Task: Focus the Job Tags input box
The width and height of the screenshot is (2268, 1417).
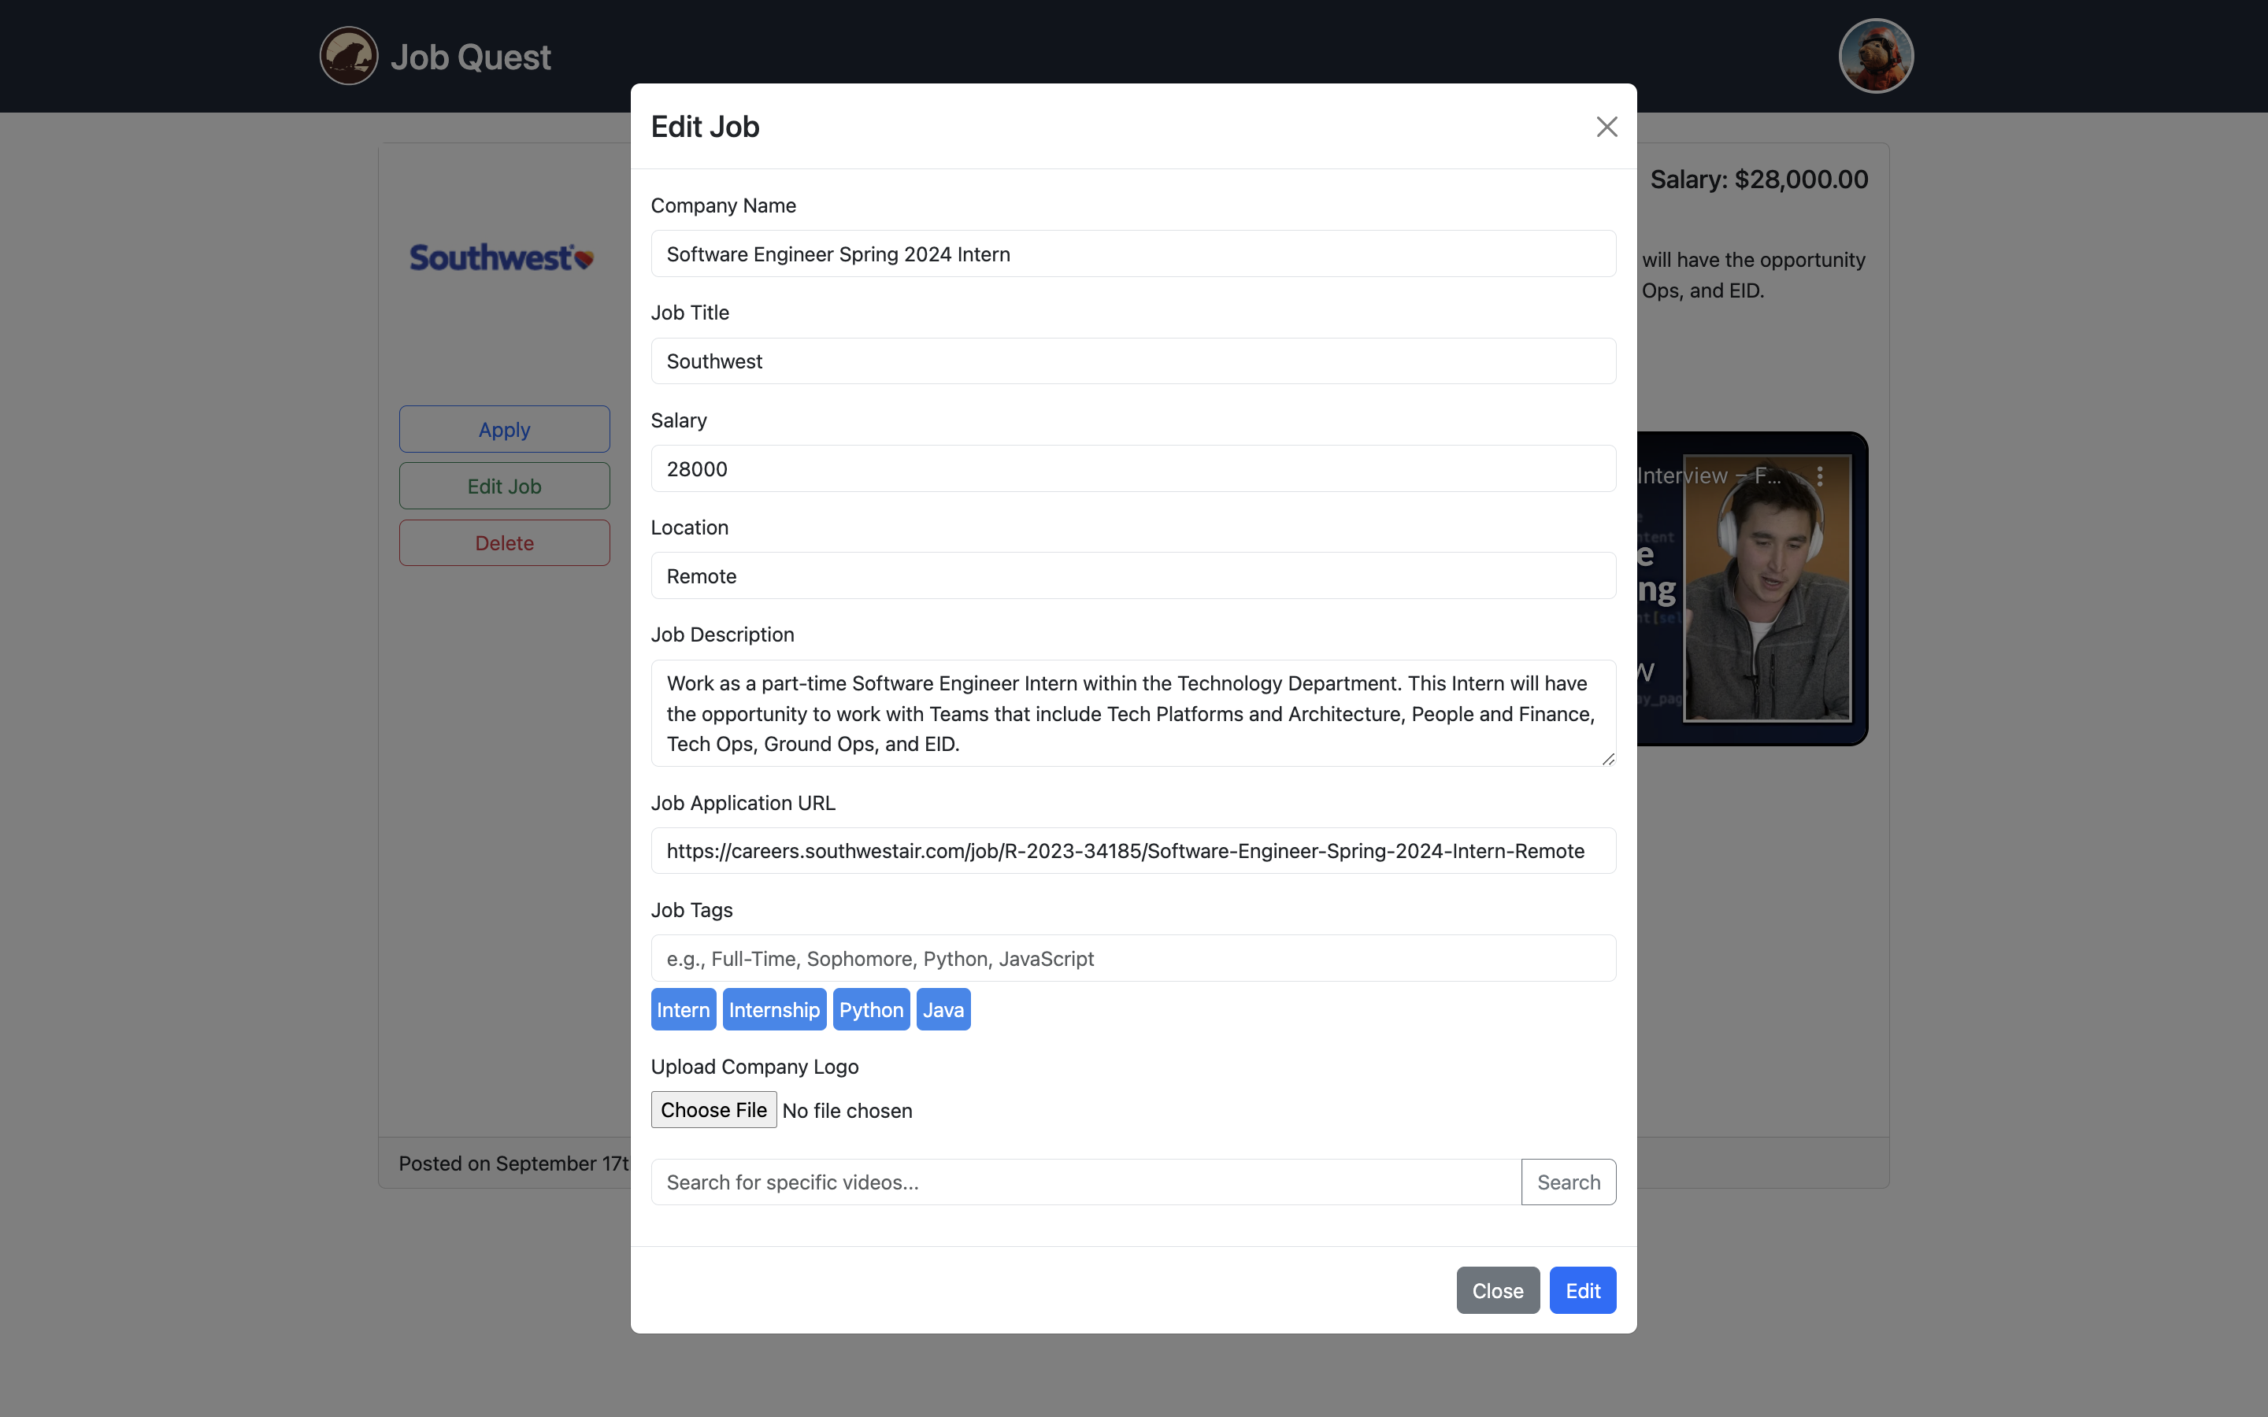Action: pos(1133,958)
